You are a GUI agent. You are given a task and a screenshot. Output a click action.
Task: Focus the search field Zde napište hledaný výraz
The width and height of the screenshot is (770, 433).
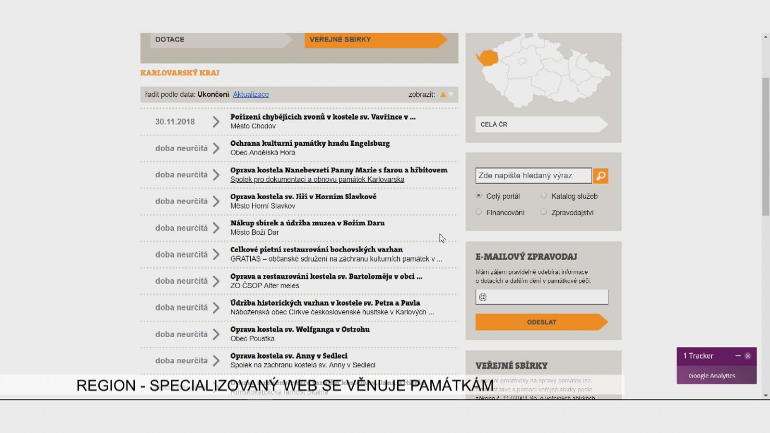tap(534, 176)
